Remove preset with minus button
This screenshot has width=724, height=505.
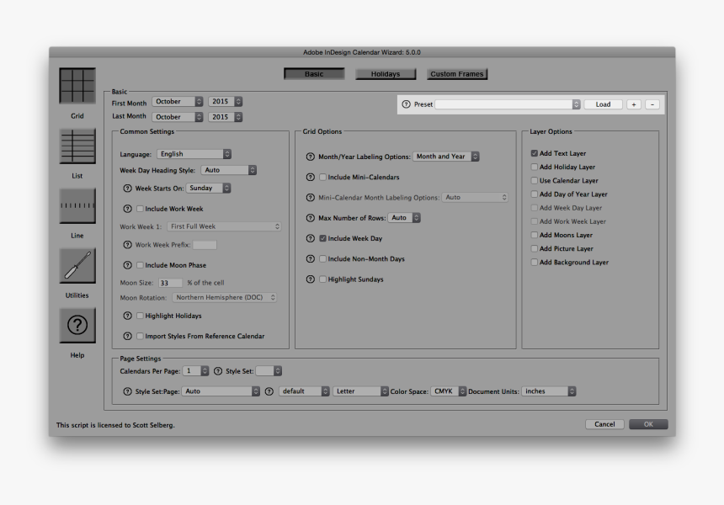[x=652, y=104]
